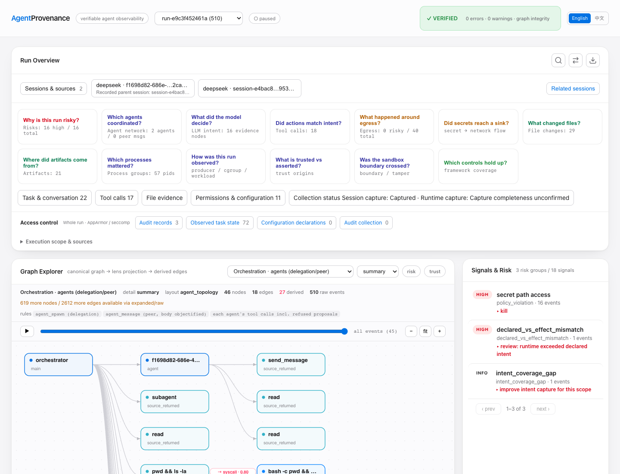Switch language to English

[580, 18]
